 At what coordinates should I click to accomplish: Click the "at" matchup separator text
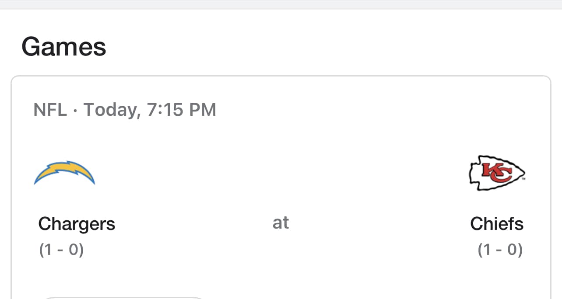281,223
